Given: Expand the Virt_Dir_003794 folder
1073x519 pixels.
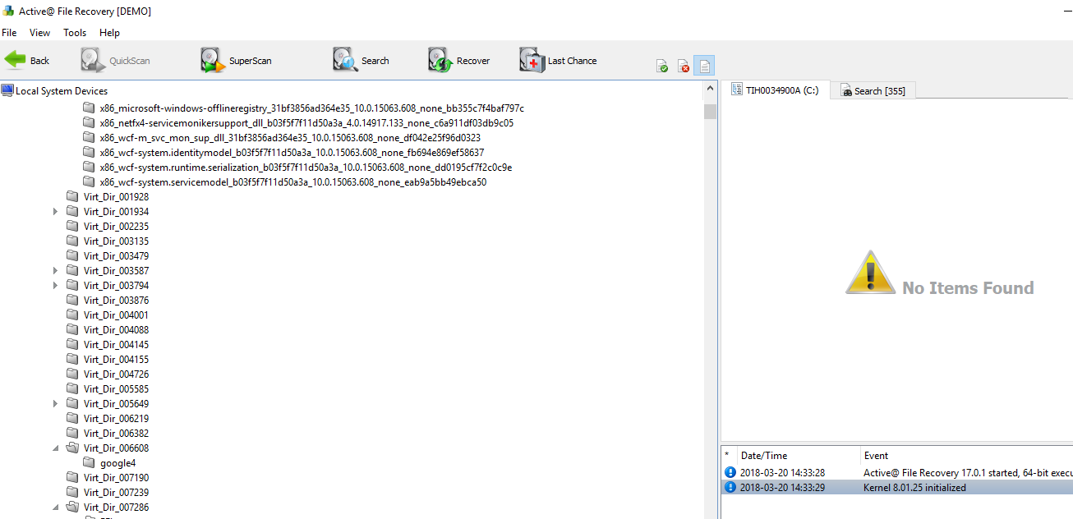Looking at the screenshot, I should [x=55, y=286].
